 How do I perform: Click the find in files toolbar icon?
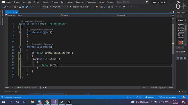(97, 7)
